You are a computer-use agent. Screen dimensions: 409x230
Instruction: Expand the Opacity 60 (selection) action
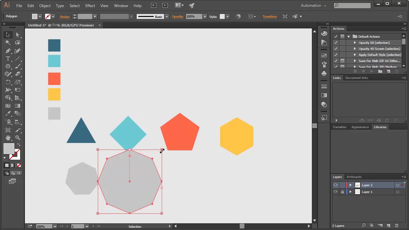pos(355,42)
